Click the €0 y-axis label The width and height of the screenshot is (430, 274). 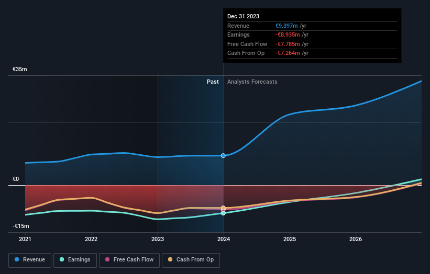pyautogui.click(x=16, y=179)
